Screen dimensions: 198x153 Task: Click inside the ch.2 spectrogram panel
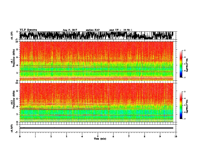point(96,102)
